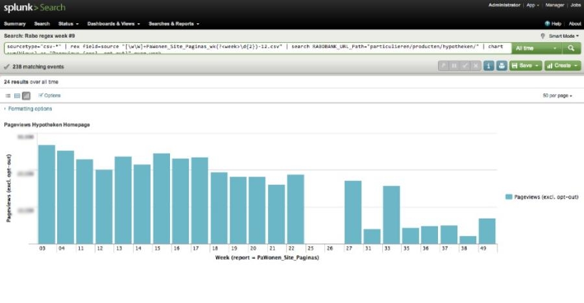Go to the Search tab
The image size is (584, 303).
tap(42, 23)
